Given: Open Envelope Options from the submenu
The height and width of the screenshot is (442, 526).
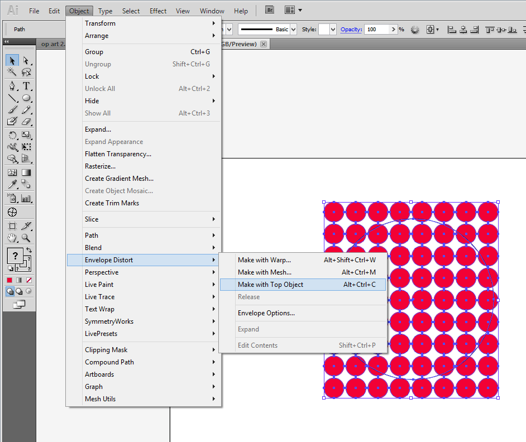Looking at the screenshot, I should 266,313.
